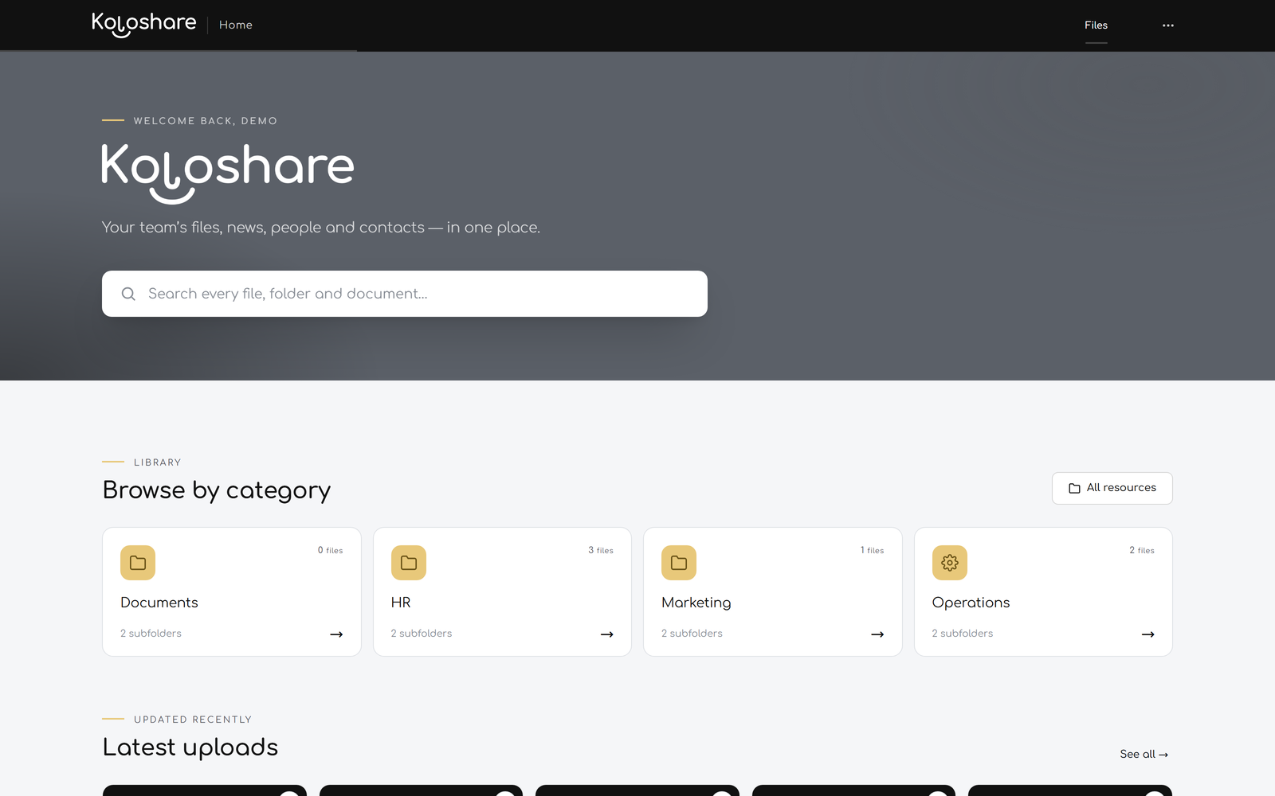Click the 'Latest uploads' heading
This screenshot has width=1275, height=796.
(190, 747)
